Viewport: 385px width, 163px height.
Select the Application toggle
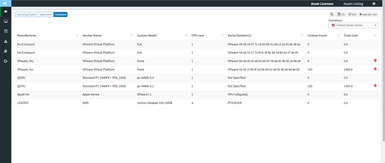tap(46, 14)
